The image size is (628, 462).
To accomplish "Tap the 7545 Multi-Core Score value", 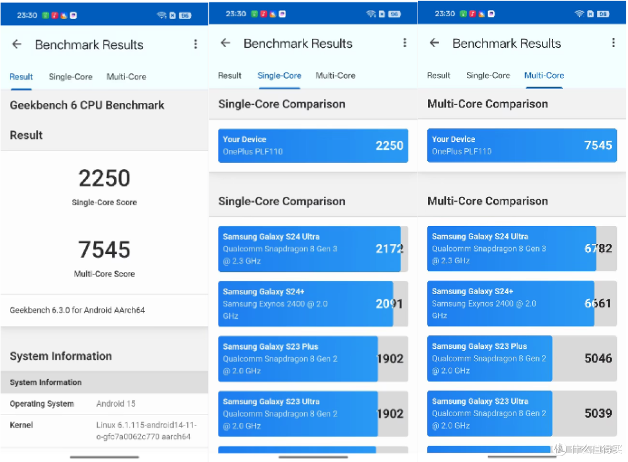I will 104,249.
